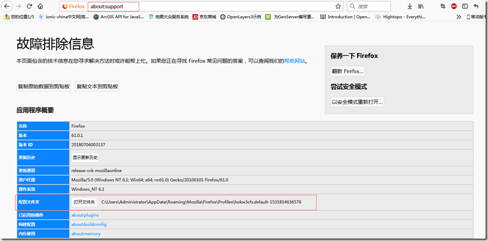The height and width of the screenshot is (241, 488).
Task: Select the profile folder path text
Action: [201, 202]
